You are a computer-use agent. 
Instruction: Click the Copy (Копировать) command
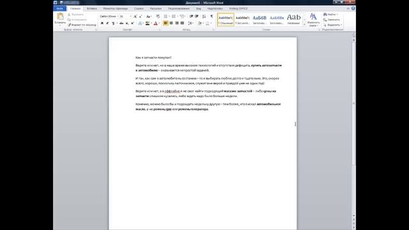pyautogui.click(x=77, y=20)
